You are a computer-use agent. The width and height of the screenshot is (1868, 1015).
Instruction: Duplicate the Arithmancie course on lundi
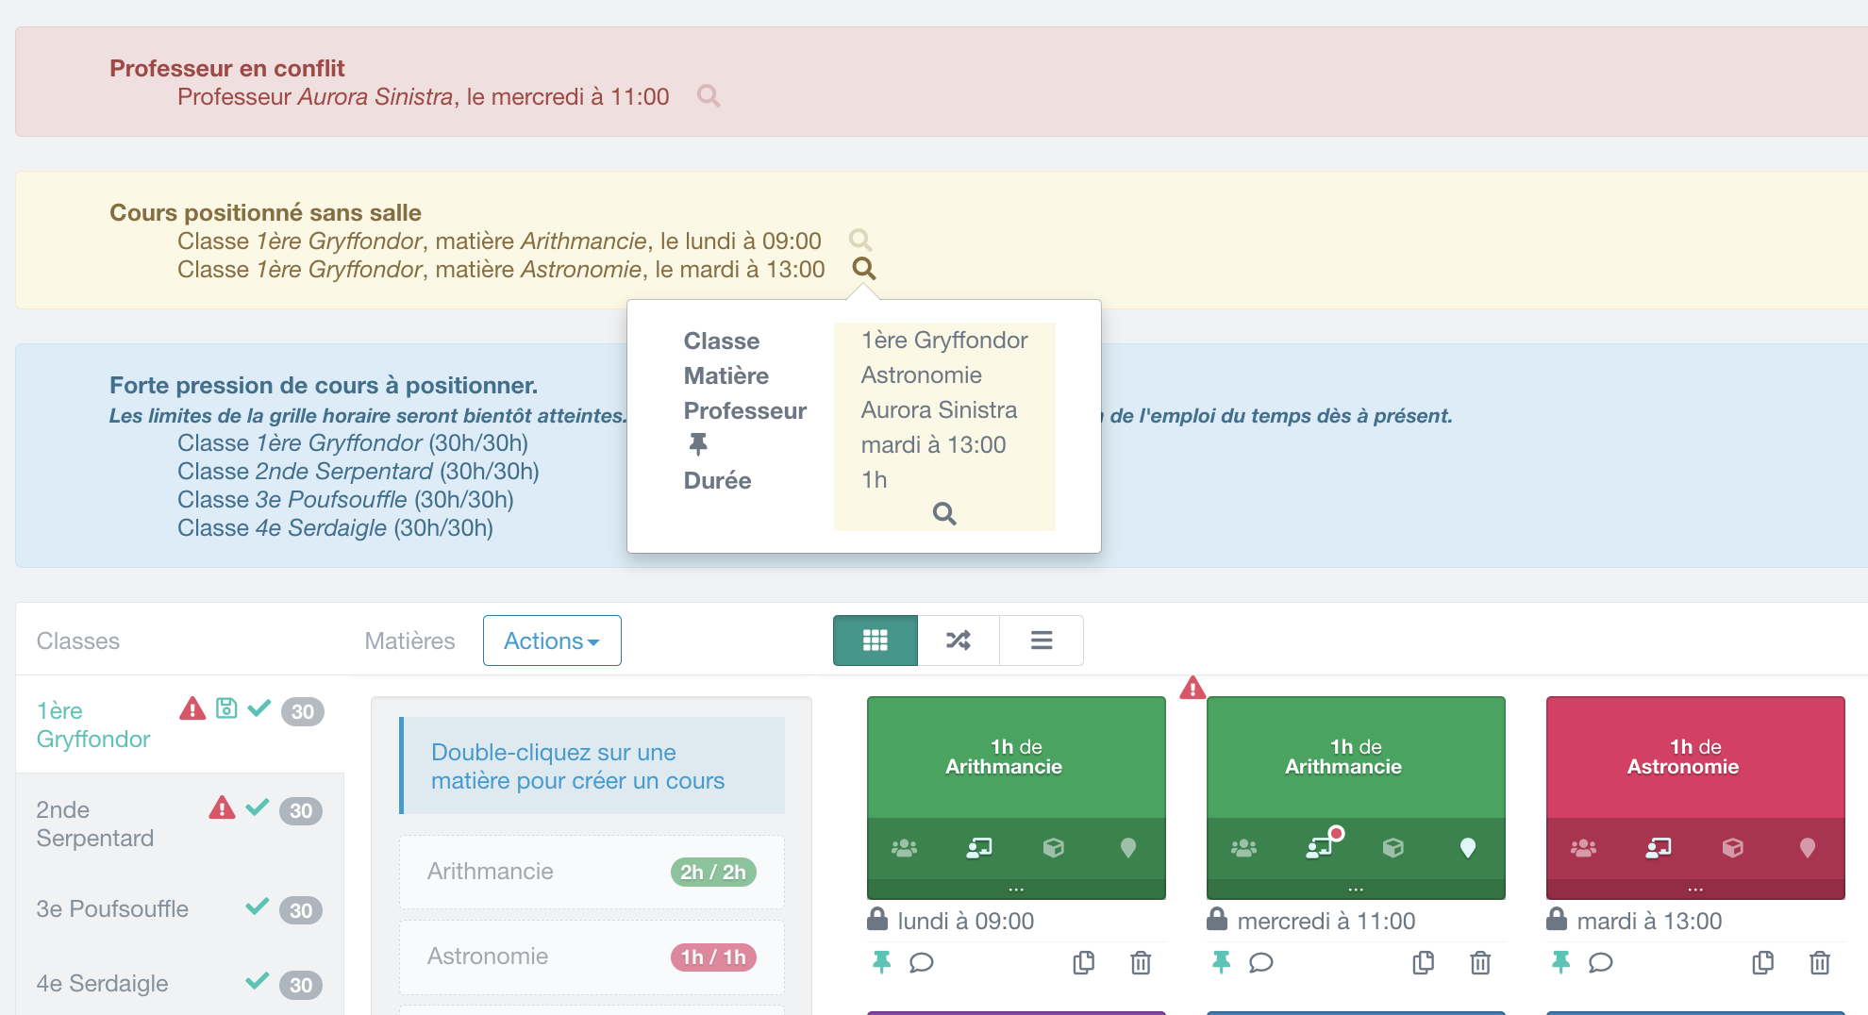[1083, 963]
